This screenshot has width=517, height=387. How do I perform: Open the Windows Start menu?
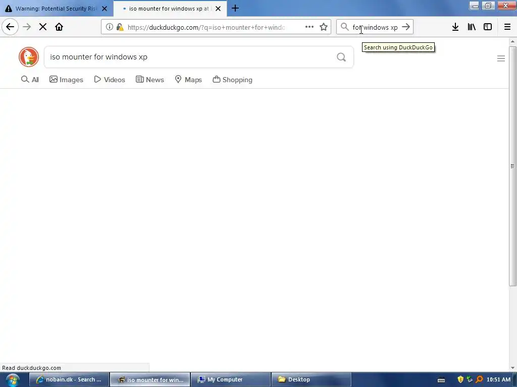13,380
